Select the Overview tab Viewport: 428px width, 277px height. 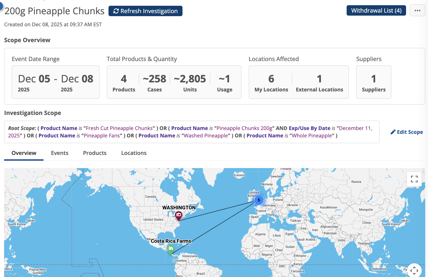click(24, 153)
